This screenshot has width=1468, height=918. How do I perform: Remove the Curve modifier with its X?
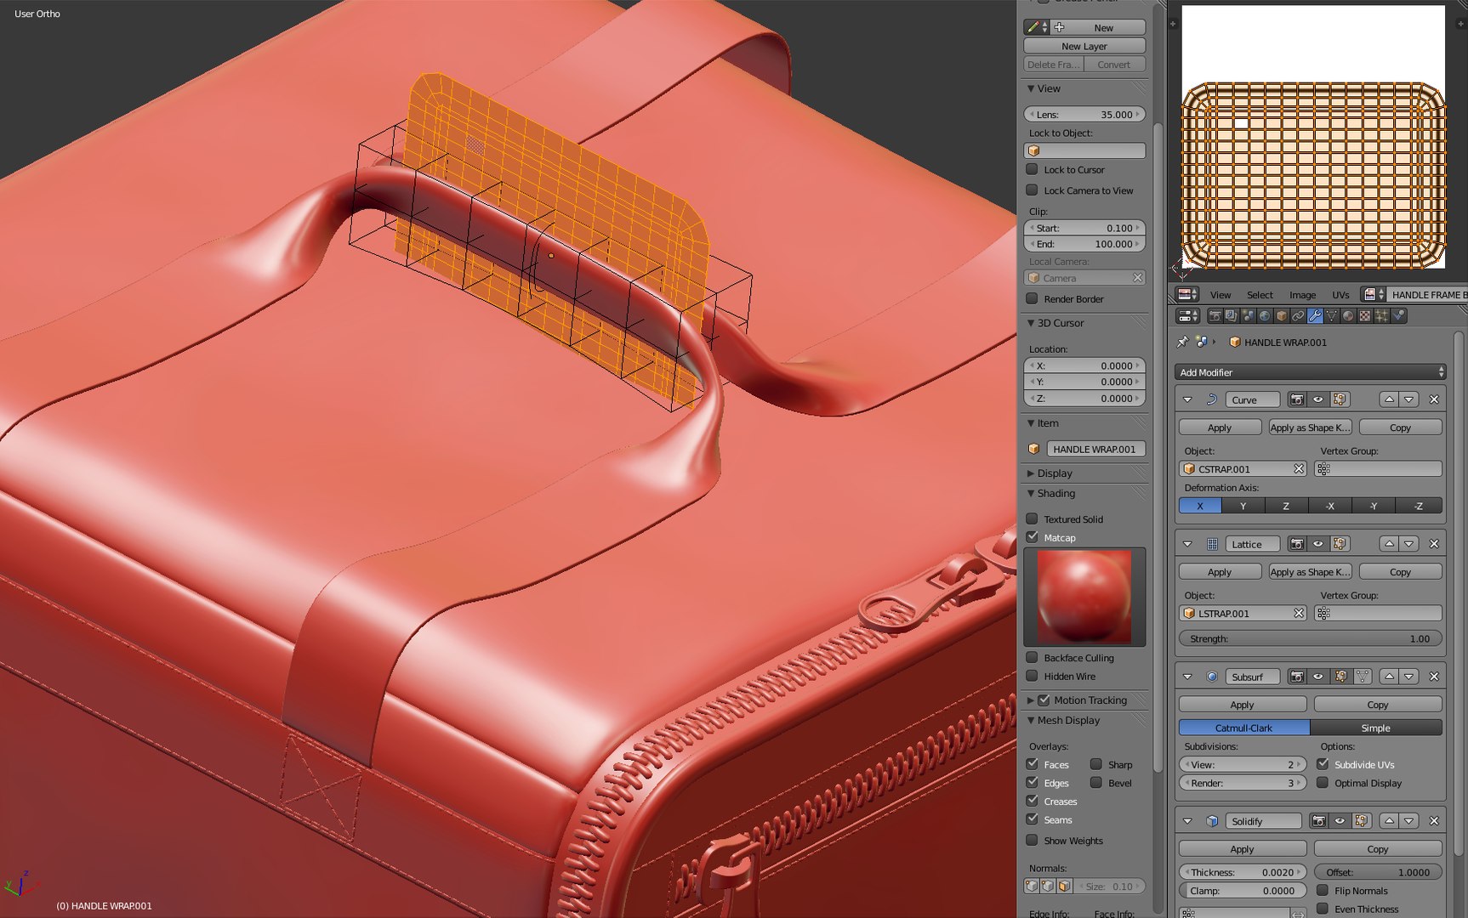[x=1434, y=399]
